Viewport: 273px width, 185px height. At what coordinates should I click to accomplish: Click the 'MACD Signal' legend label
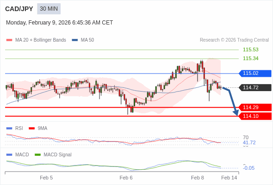[x=57, y=155]
